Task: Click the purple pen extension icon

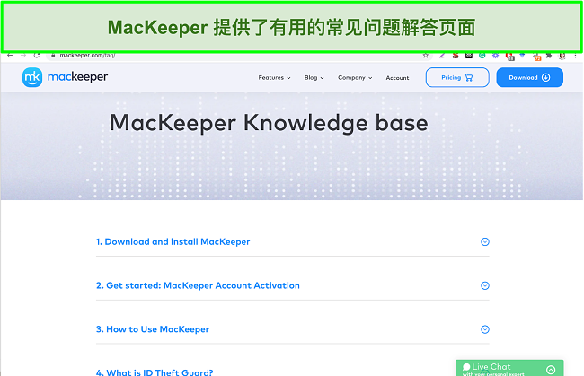Action: click(x=442, y=56)
